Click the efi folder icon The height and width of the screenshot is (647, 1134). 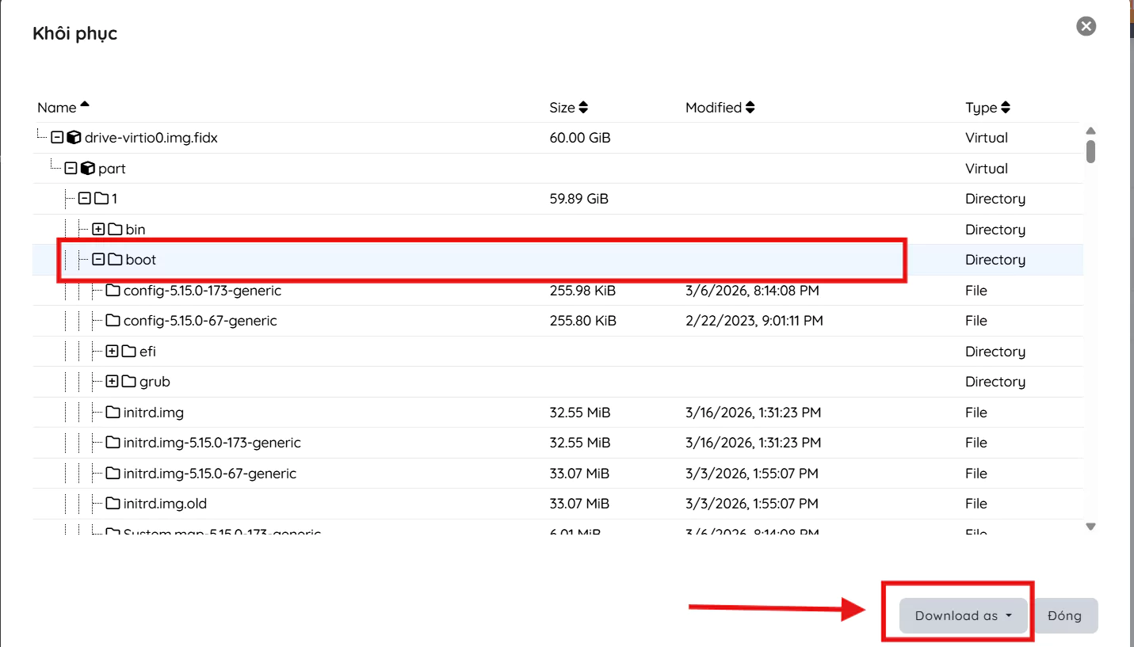(x=129, y=352)
